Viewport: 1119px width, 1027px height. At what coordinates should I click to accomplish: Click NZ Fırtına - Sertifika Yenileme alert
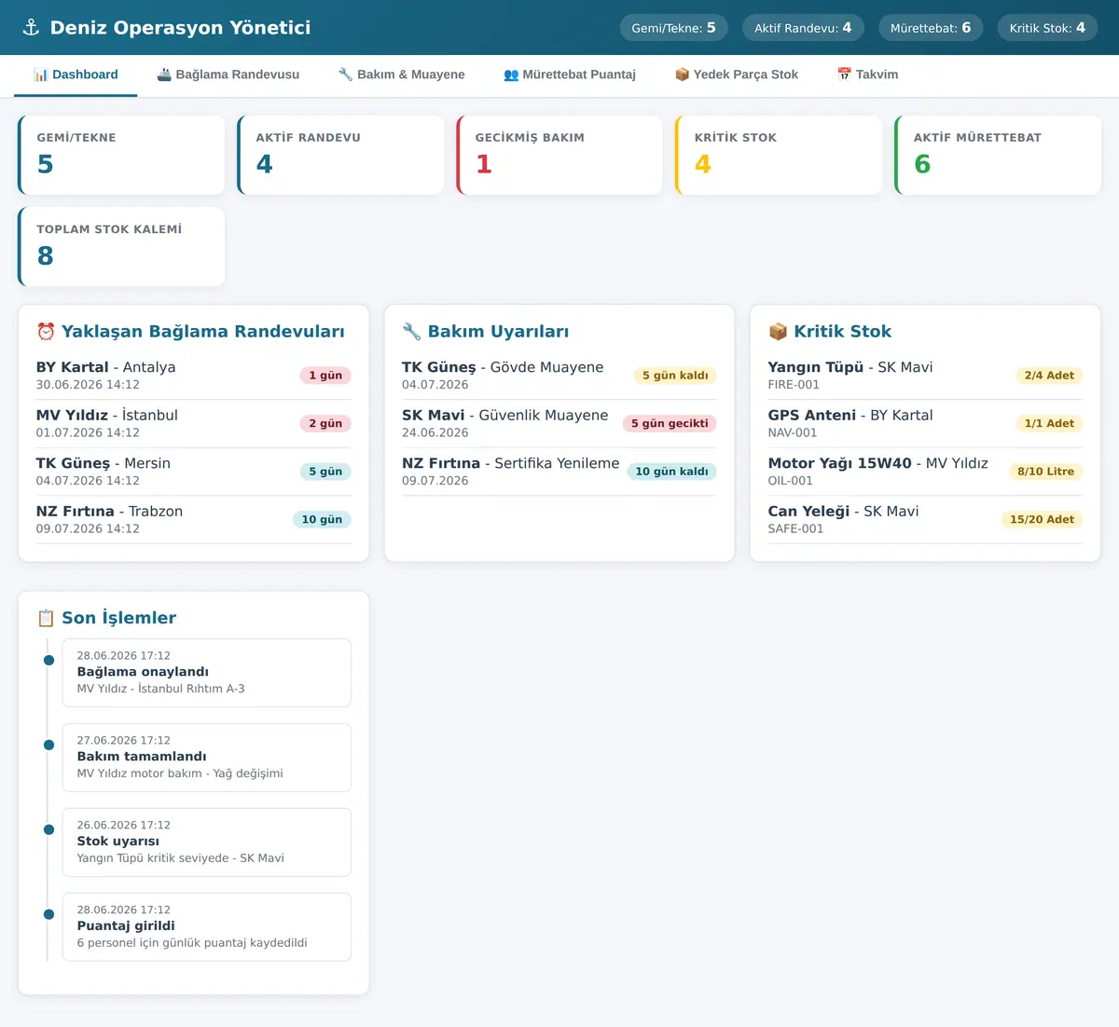tap(559, 472)
